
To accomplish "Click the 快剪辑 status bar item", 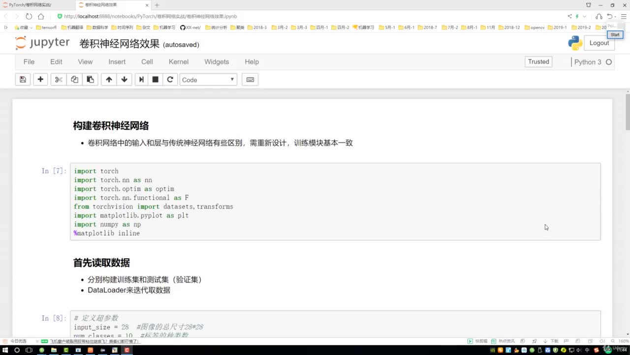I will (477, 341).
